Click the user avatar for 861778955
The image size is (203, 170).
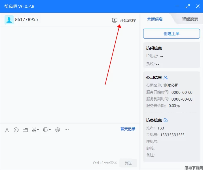pyautogui.click(x=9, y=20)
